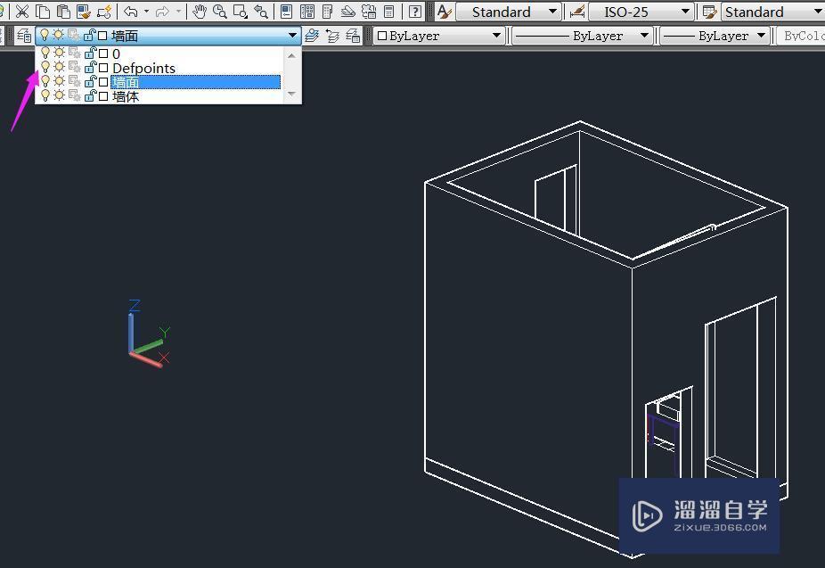Turn off 墙体 layer lightbulb

pyautogui.click(x=45, y=95)
